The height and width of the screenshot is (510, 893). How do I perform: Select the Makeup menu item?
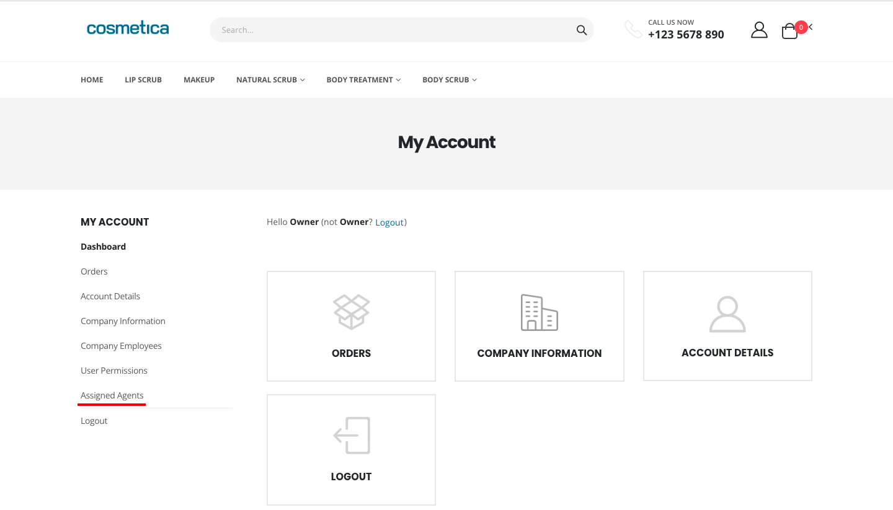(199, 80)
